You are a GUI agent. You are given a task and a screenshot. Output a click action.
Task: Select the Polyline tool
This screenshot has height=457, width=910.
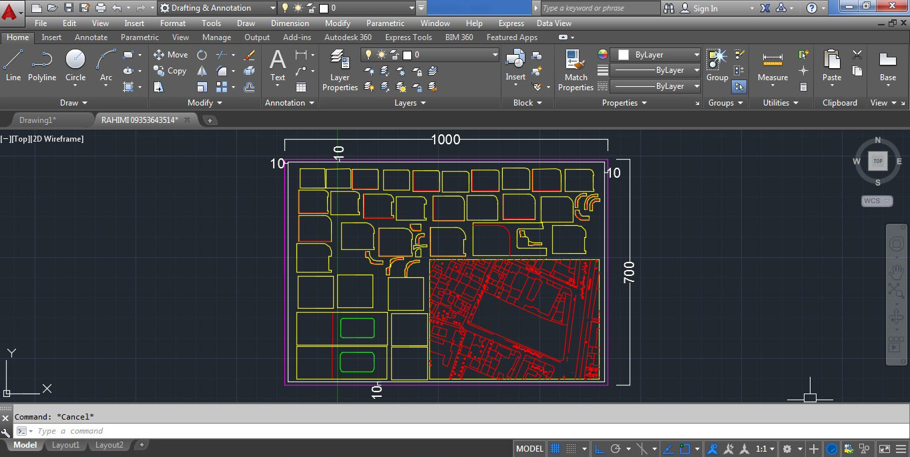[42, 66]
